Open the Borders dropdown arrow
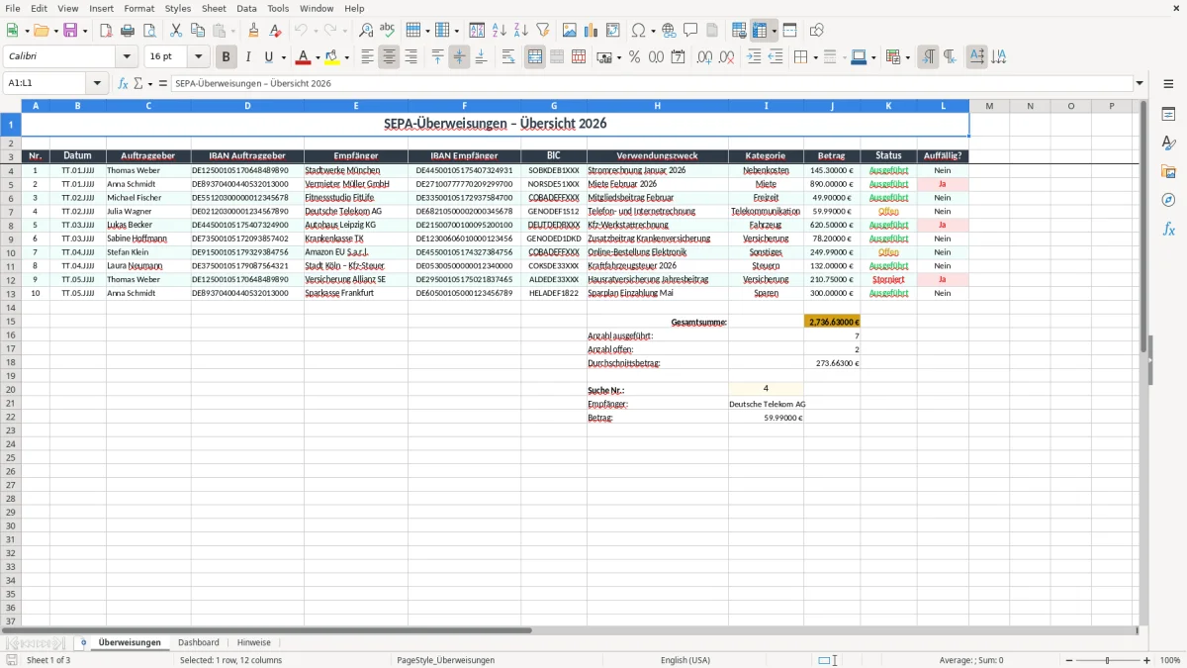The image size is (1187, 668). [x=817, y=57]
